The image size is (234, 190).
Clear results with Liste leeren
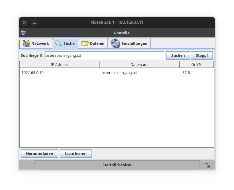pyautogui.click(x=76, y=153)
